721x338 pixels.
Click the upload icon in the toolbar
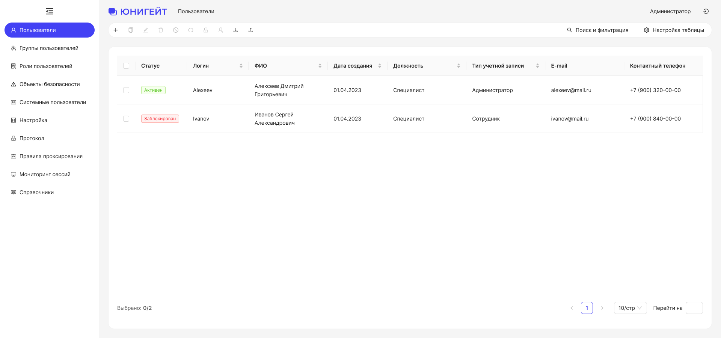[251, 30]
